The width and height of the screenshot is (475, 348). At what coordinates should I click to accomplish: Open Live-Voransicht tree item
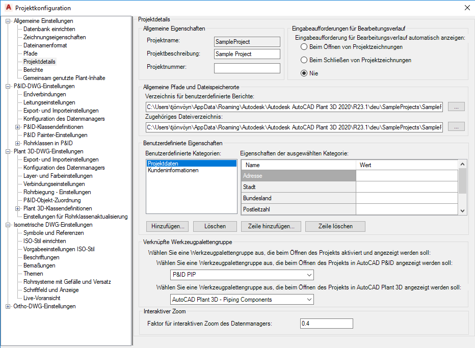[42, 299]
